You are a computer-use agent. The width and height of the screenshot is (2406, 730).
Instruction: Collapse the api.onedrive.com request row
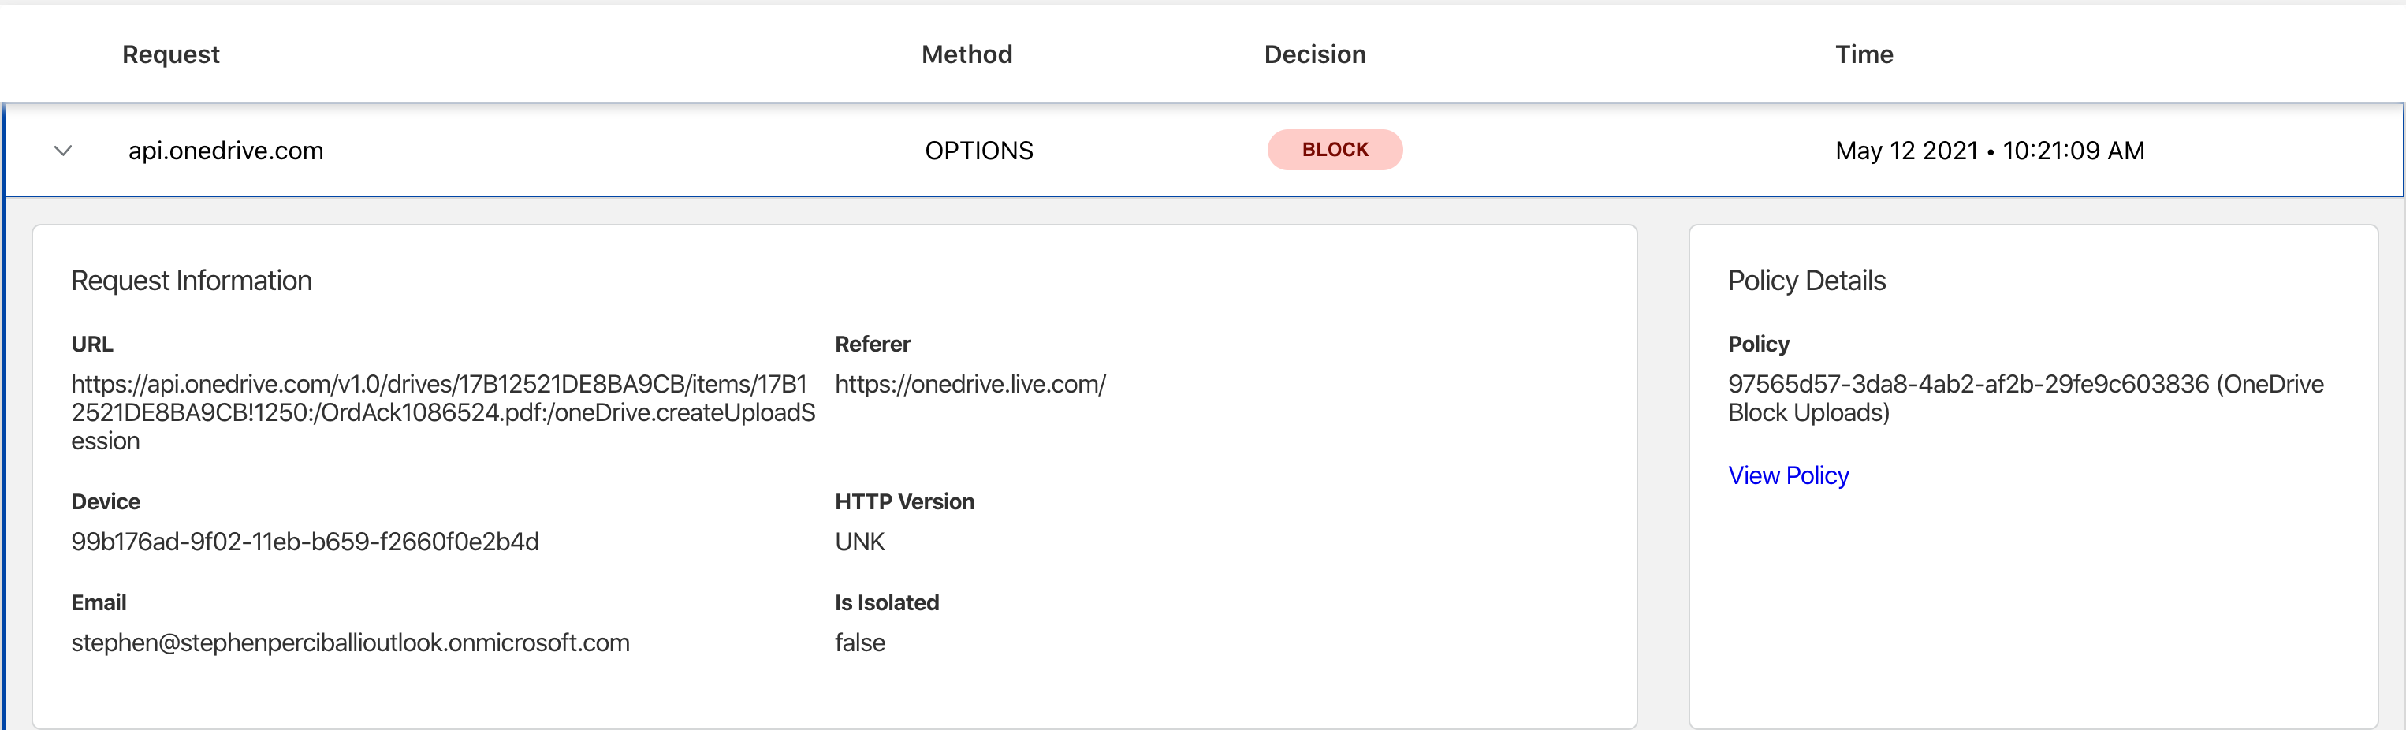[64, 151]
